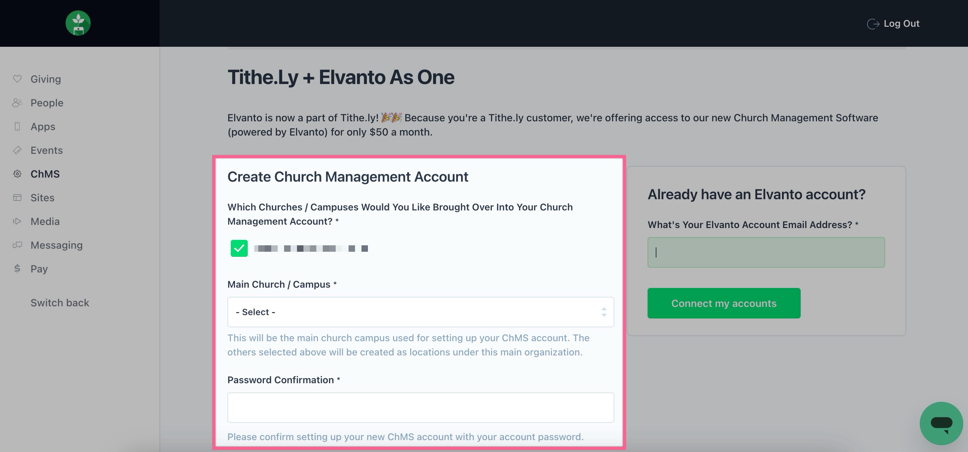Open the Main Church / Campus dropdown
968x452 pixels.
pyautogui.click(x=421, y=312)
